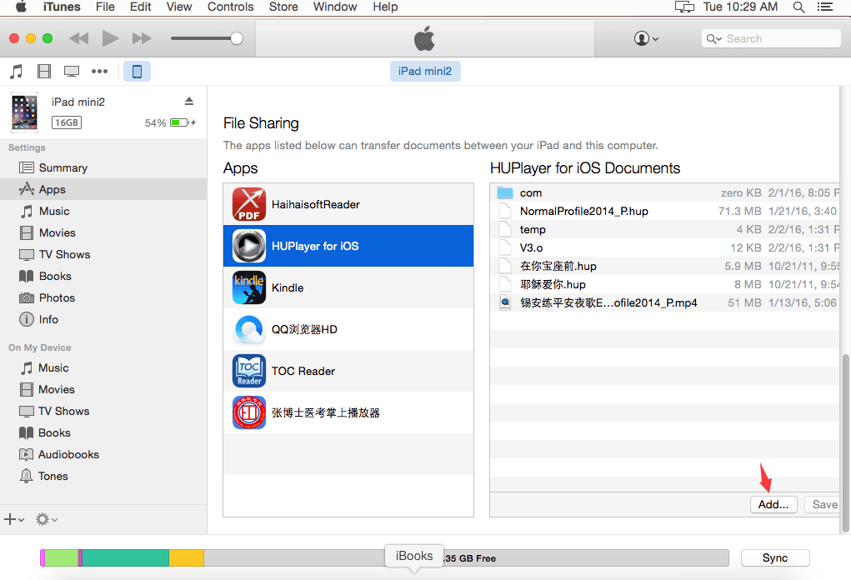Click the iPad mini2 device thumbnail
This screenshot has width=851, height=580.
24,112
